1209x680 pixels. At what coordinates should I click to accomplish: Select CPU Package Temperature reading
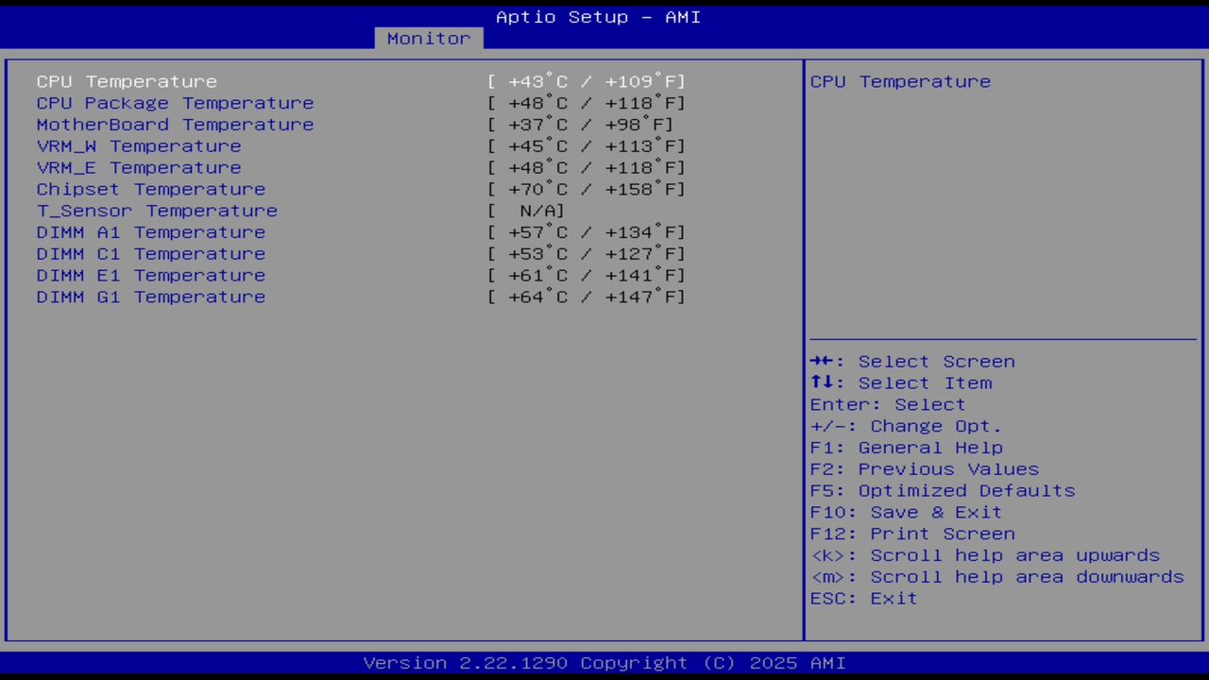tap(175, 103)
